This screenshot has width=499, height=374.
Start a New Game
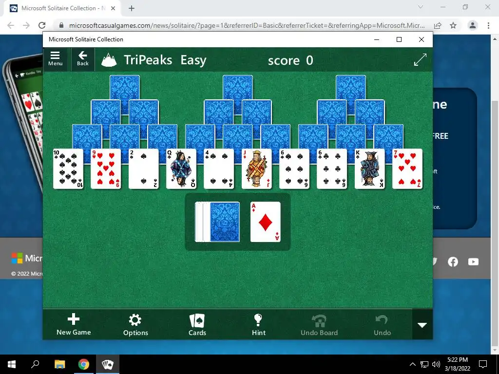tap(74, 324)
